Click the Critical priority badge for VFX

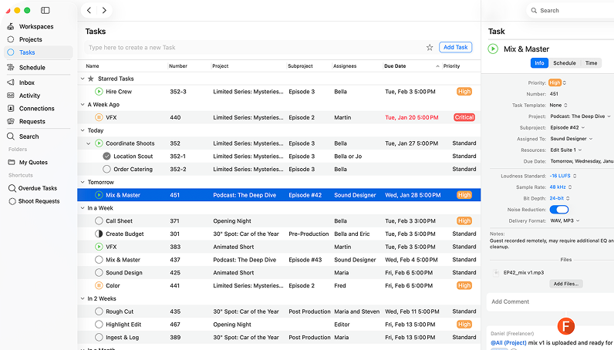[x=464, y=117]
